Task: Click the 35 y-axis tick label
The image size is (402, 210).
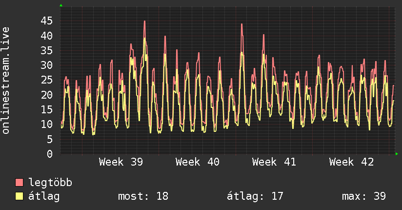Action: [x=47, y=51]
